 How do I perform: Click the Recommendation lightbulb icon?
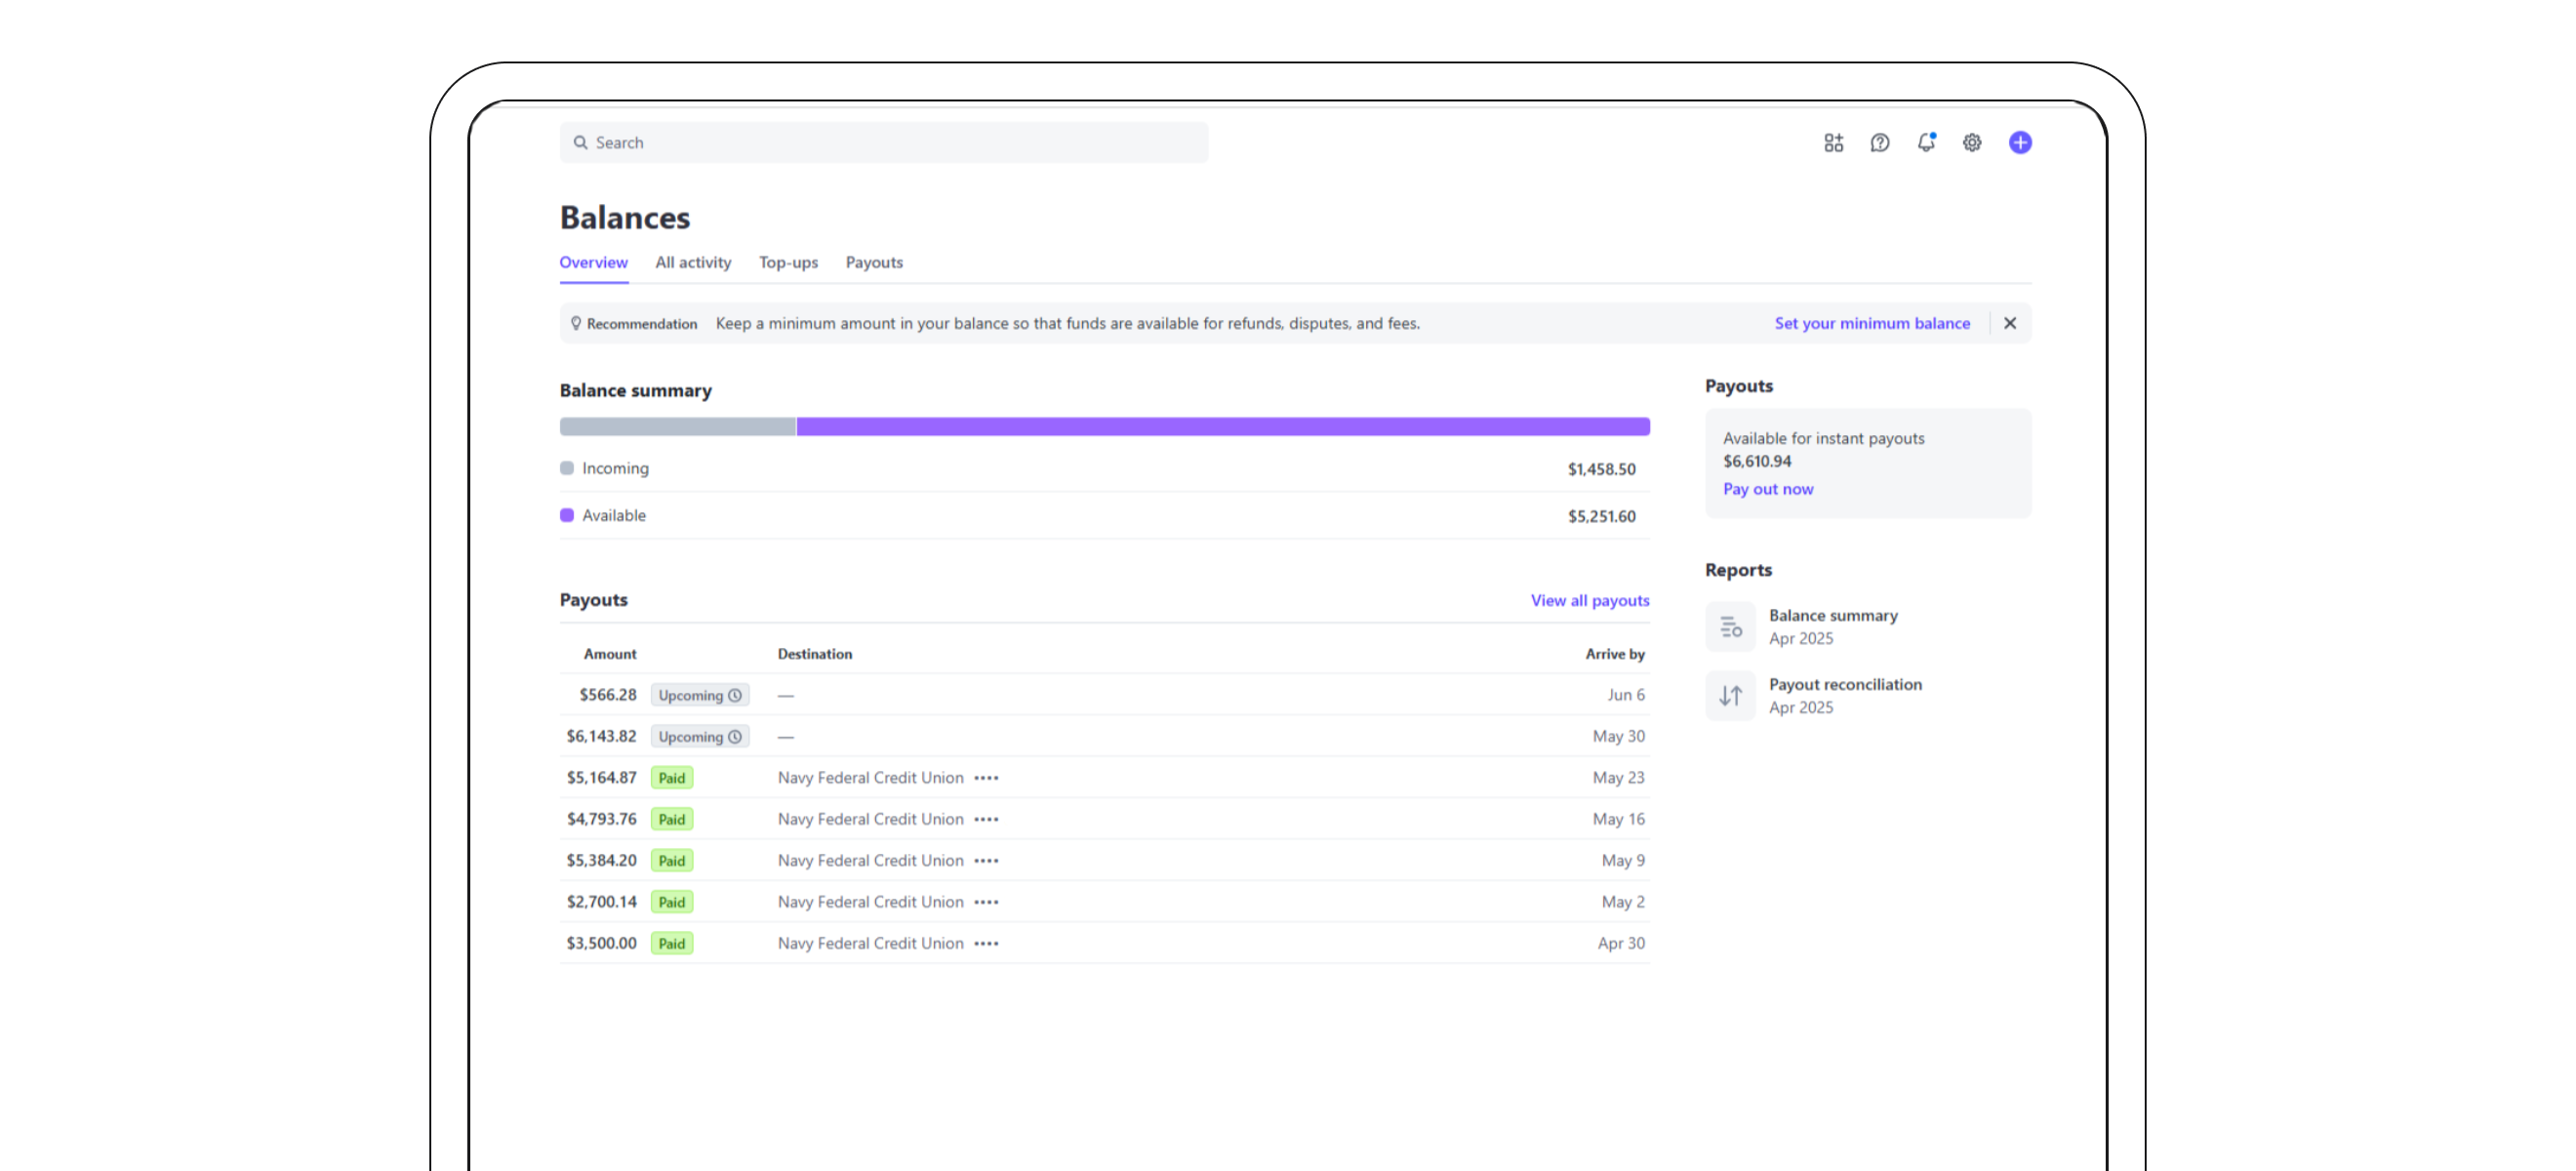click(x=576, y=323)
